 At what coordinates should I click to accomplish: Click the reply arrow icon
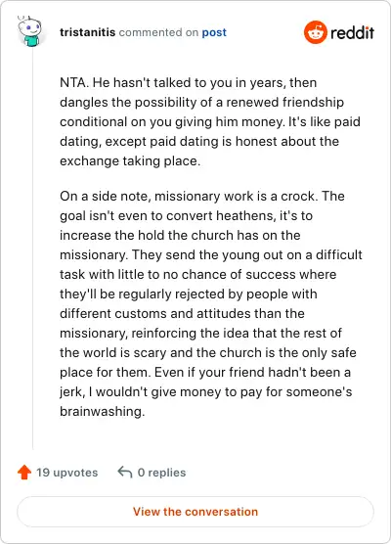(125, 473)
